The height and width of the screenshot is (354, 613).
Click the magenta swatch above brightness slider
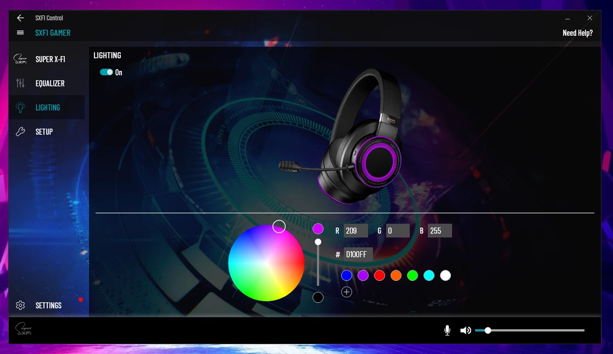318,229
